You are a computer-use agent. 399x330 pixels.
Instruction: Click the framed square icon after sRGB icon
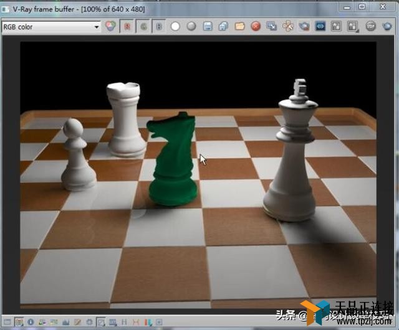coord(101,322)
